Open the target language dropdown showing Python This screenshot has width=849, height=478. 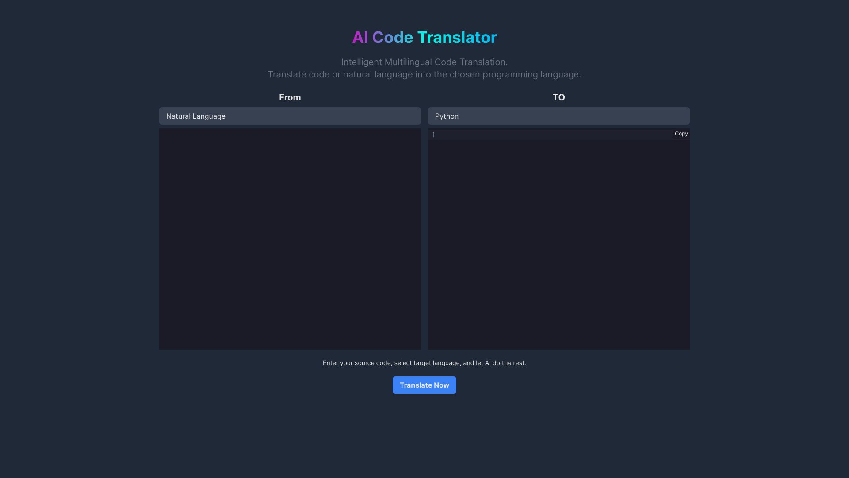pyautogui.click(x=558, y=116)
